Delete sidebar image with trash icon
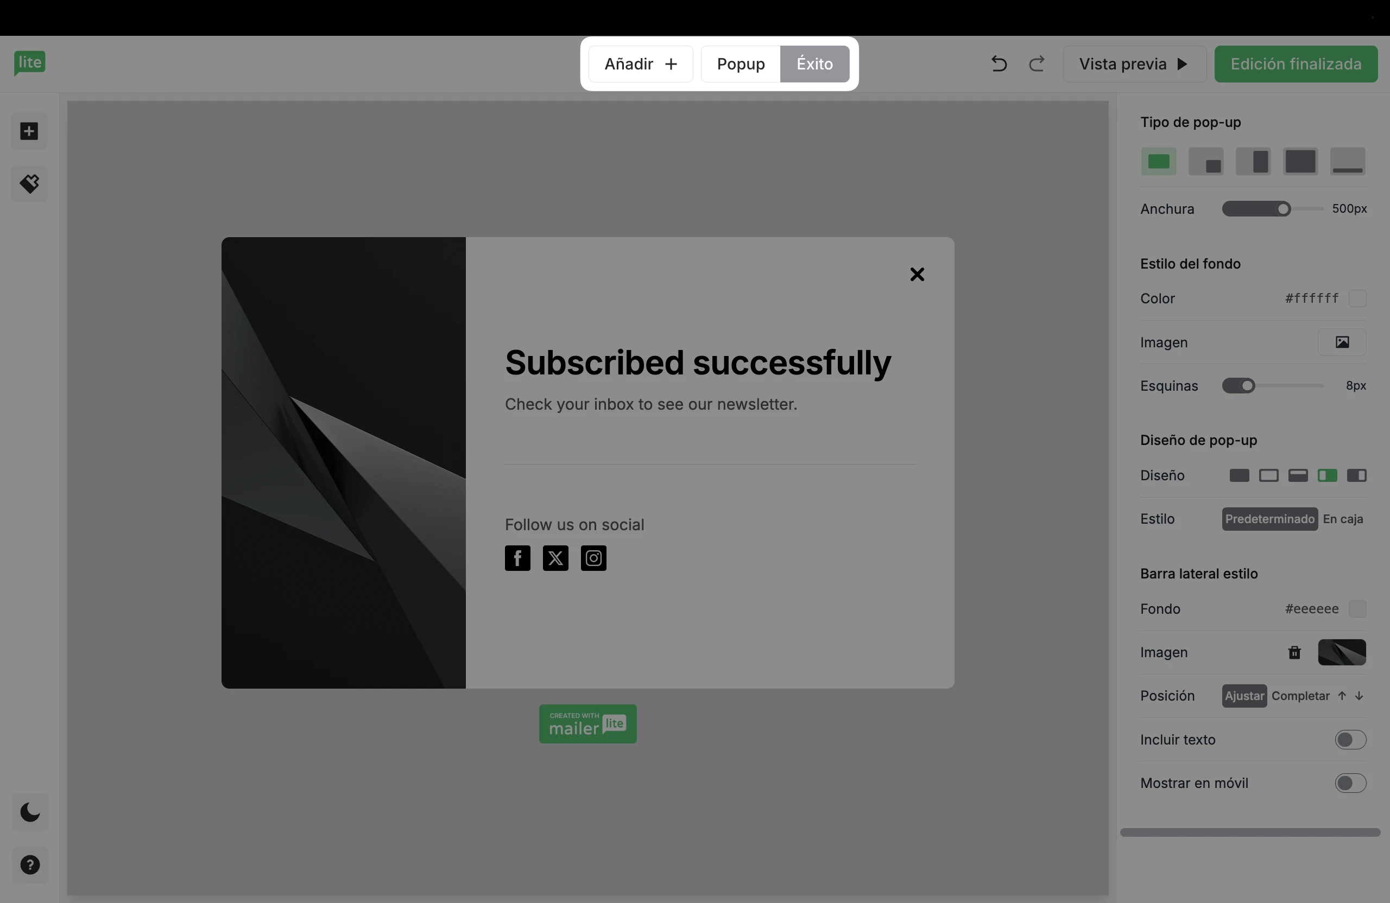Viewport: 1390px width, 903px height. point(1294,653)
